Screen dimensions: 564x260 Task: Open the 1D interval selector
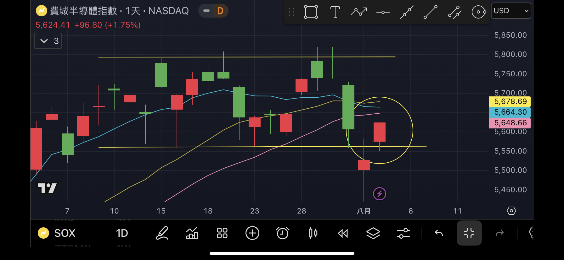(x=122, y=233)
